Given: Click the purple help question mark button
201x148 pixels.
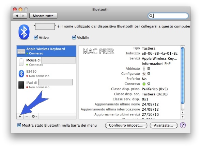Looking at the screenshot, I should click(183, 125).
